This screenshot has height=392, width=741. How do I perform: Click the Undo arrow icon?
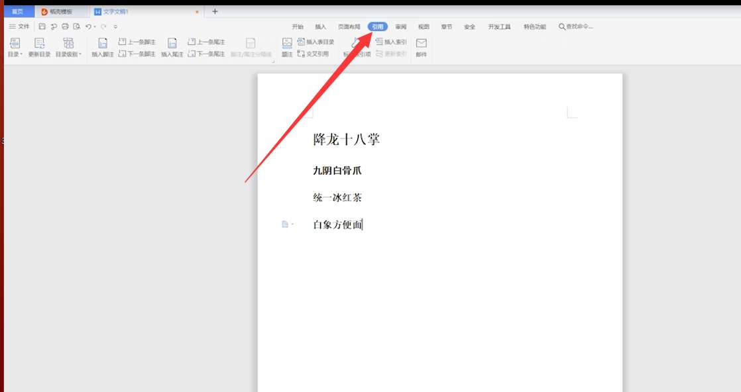pyautogui.click(x=88, y=26)
